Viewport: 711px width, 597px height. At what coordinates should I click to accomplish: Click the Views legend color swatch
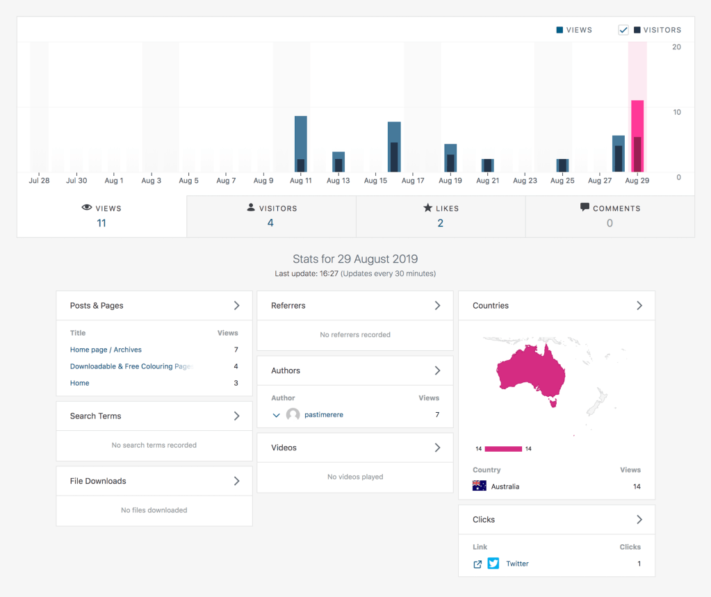click(559, 30)
